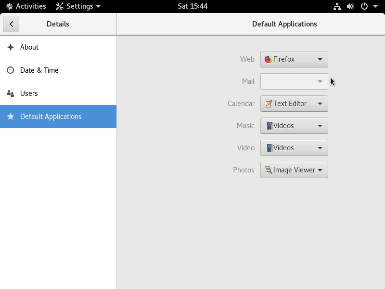The width and height of the screenshot is (385, 289).
Task: Open the Settings application menu in top bar
Action: [x=78, y=6]
